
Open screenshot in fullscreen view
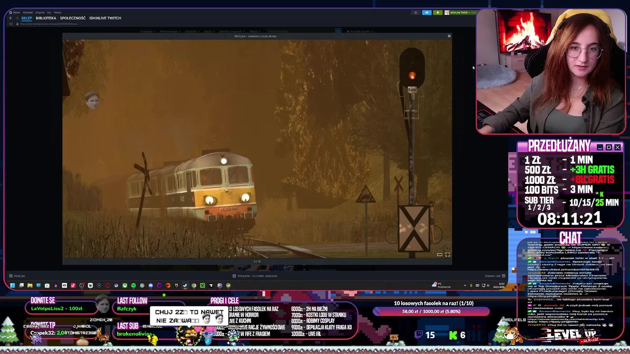pos(447,254)
